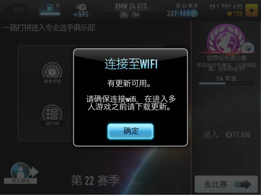Confirm the WiFi dialog with 确定
The width and height of the screenshot is (261, 195).
130,131
